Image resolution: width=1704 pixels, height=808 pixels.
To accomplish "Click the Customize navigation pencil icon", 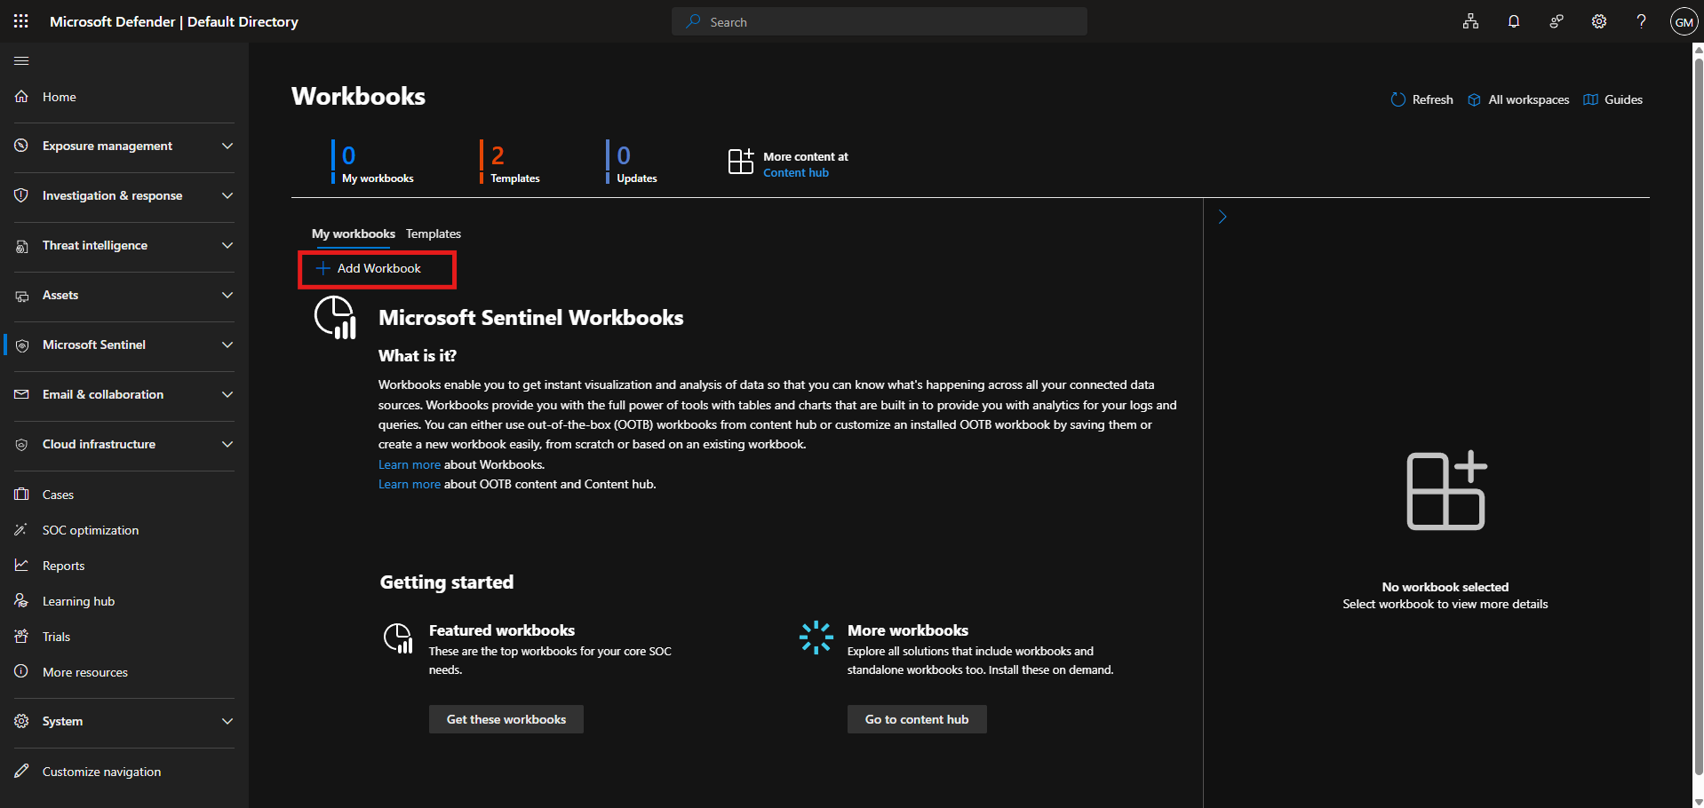I will (21, 771).
